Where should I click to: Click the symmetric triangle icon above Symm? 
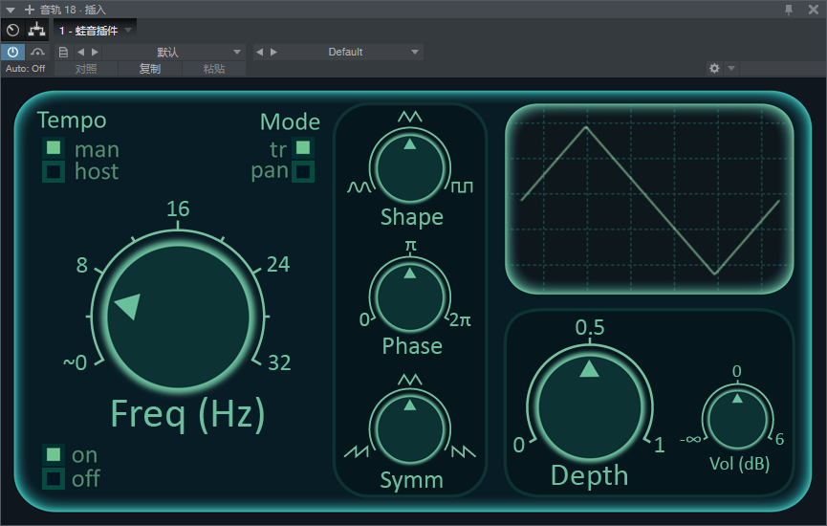pos(410,380)
